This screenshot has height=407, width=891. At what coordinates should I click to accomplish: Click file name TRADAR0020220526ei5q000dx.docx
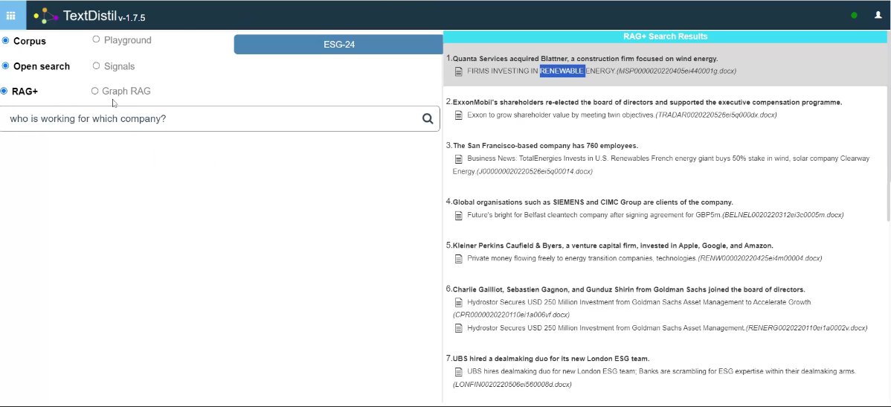coord(716,115)
